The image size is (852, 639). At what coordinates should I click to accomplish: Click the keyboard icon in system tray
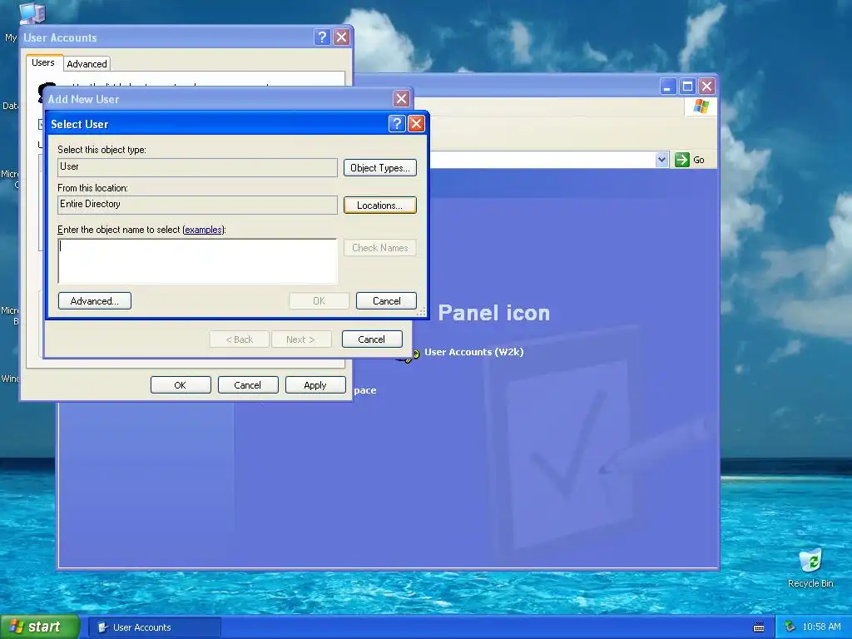759,627
